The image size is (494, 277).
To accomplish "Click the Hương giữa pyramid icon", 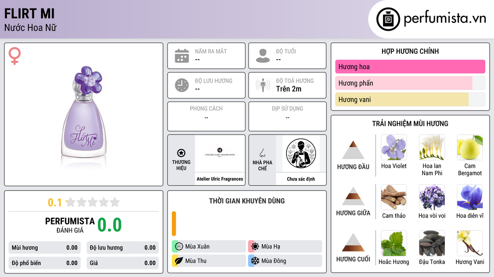I will [353, 196].
